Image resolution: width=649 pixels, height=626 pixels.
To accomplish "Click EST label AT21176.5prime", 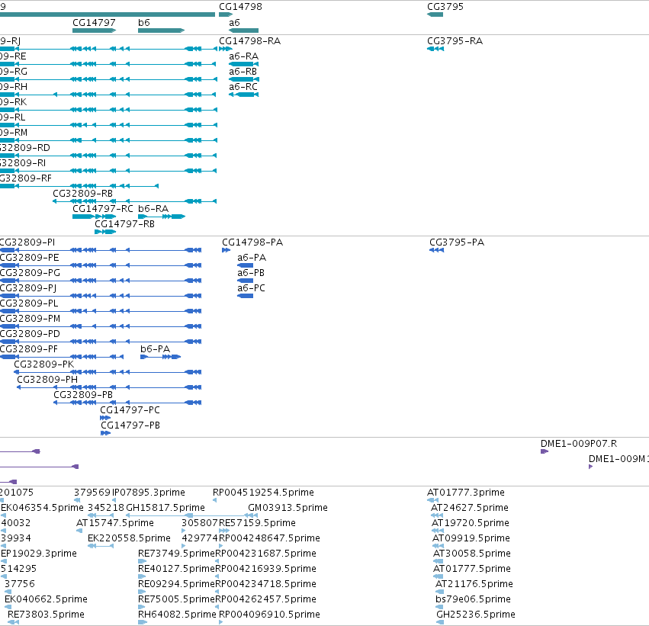I will (x=474, y=585).
